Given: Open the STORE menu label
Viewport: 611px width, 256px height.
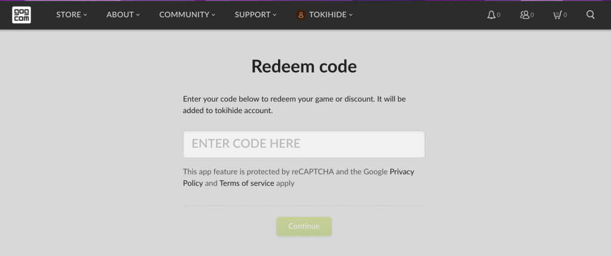Looking at the screenshot, I should pyautogui.click(x=68, y=15).
